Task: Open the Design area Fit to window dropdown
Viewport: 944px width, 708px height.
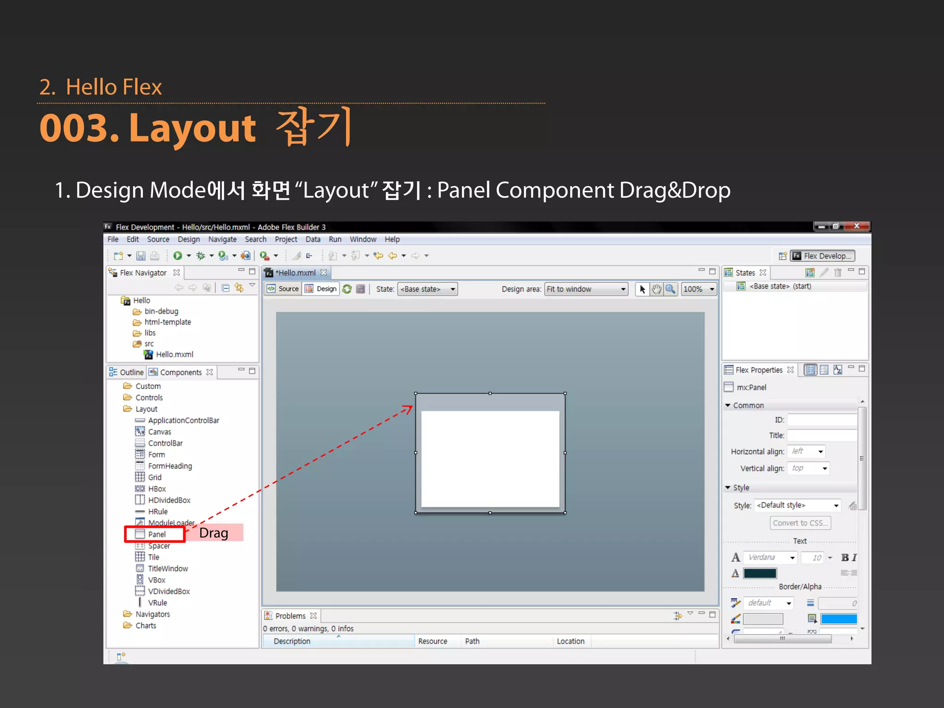Action: 586,289
